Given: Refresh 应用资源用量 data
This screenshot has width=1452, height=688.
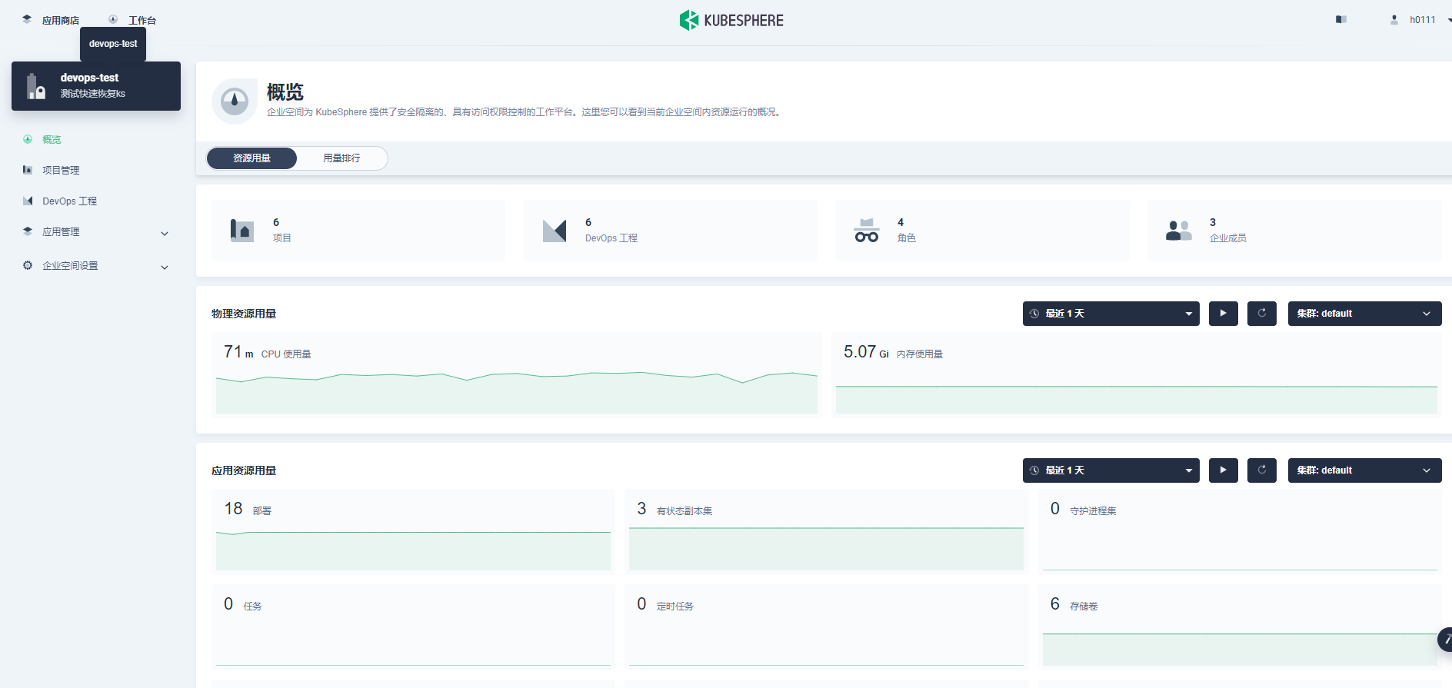Looking at the screenshot, I should pos(1262,470).
